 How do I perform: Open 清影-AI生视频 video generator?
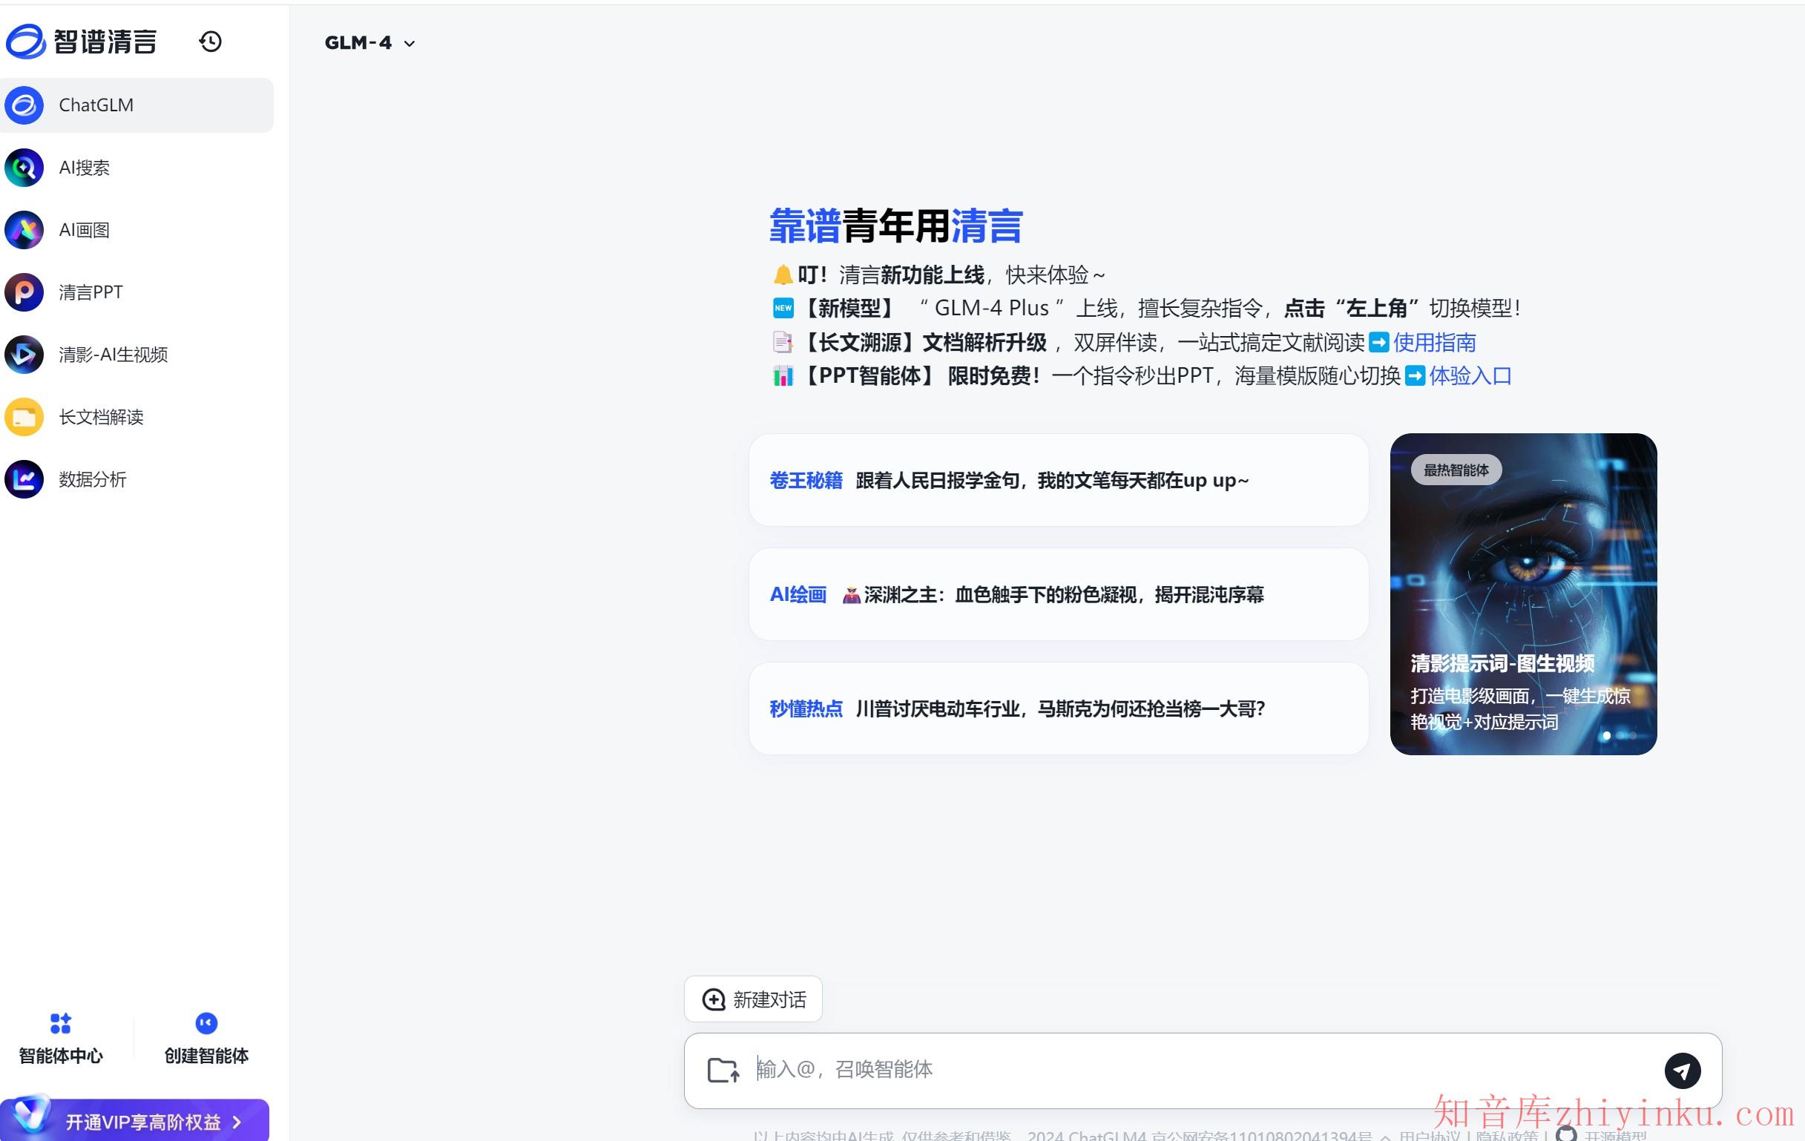pos(113,355)
